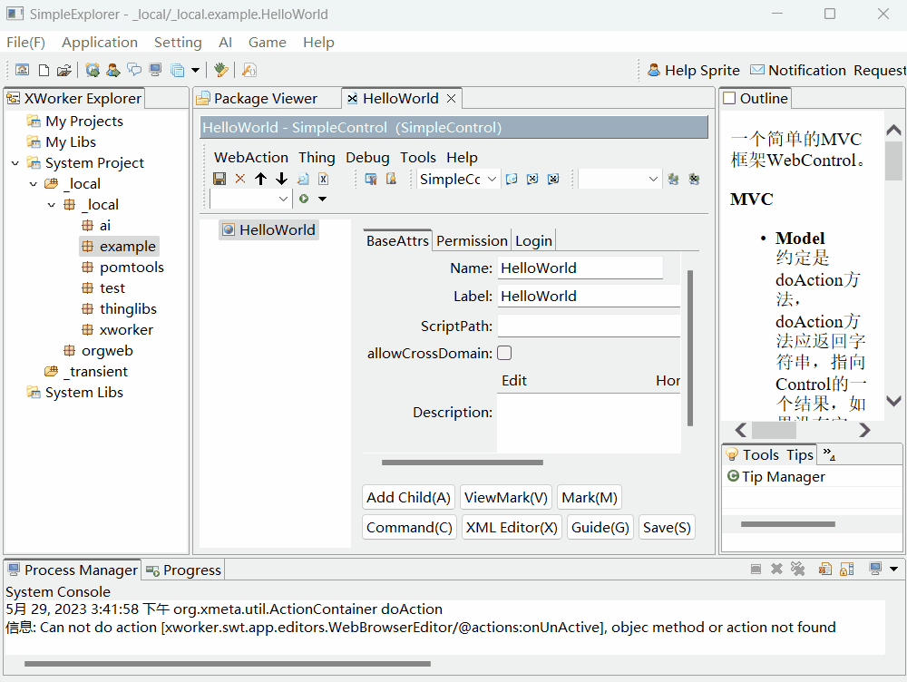The height and width of the screenshot is (682, 907).
Task: Click the new document icon in the main toolbar
Action: coord(43,69)
